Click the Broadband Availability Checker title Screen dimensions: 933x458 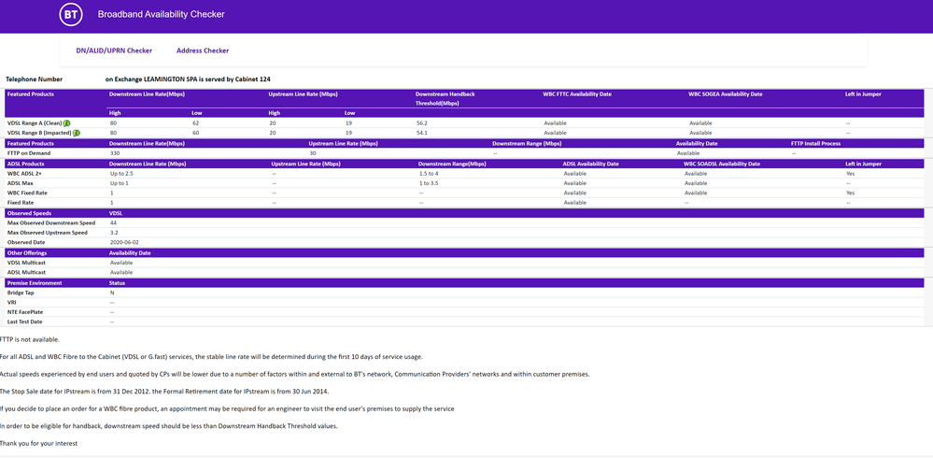161,15
